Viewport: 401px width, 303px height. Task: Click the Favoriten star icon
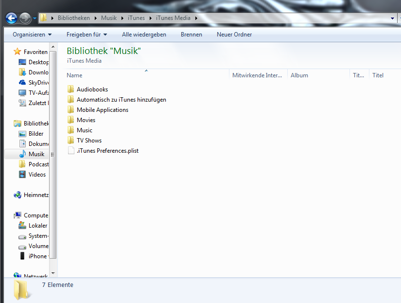tap(17, 52)
